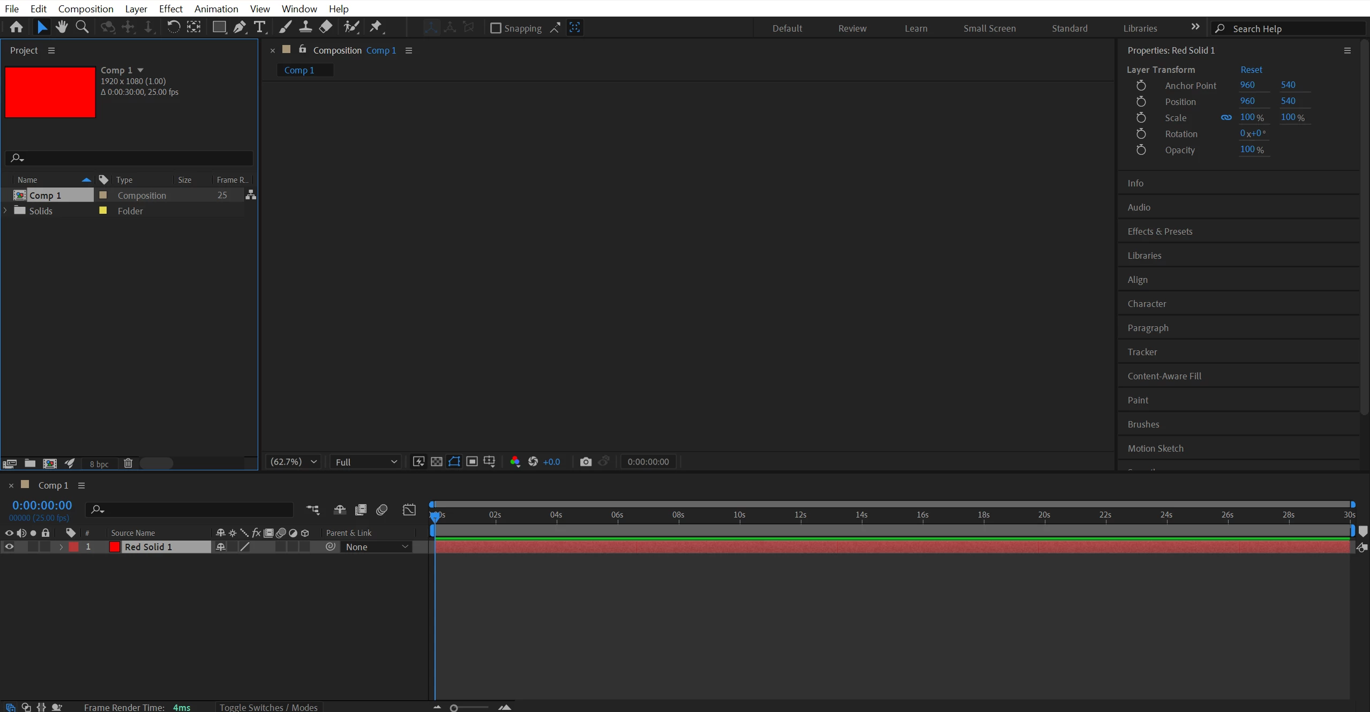Image resolution: width=1370 pixels, height=712 pixels.
Task: Hide the Red Solid 1 layer
Action: [x=9, y=547]
